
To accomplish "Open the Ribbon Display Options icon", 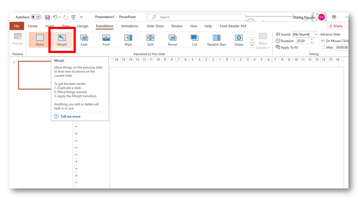I will pos(334,17).
